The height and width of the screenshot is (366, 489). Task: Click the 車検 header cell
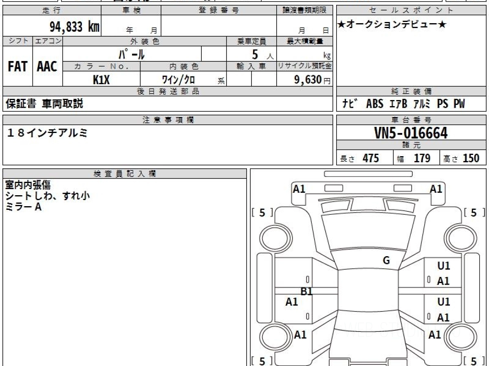131,11
